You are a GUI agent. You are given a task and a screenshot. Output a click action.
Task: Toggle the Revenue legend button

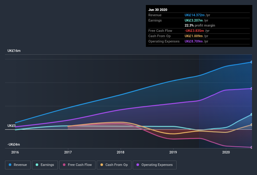18,165
